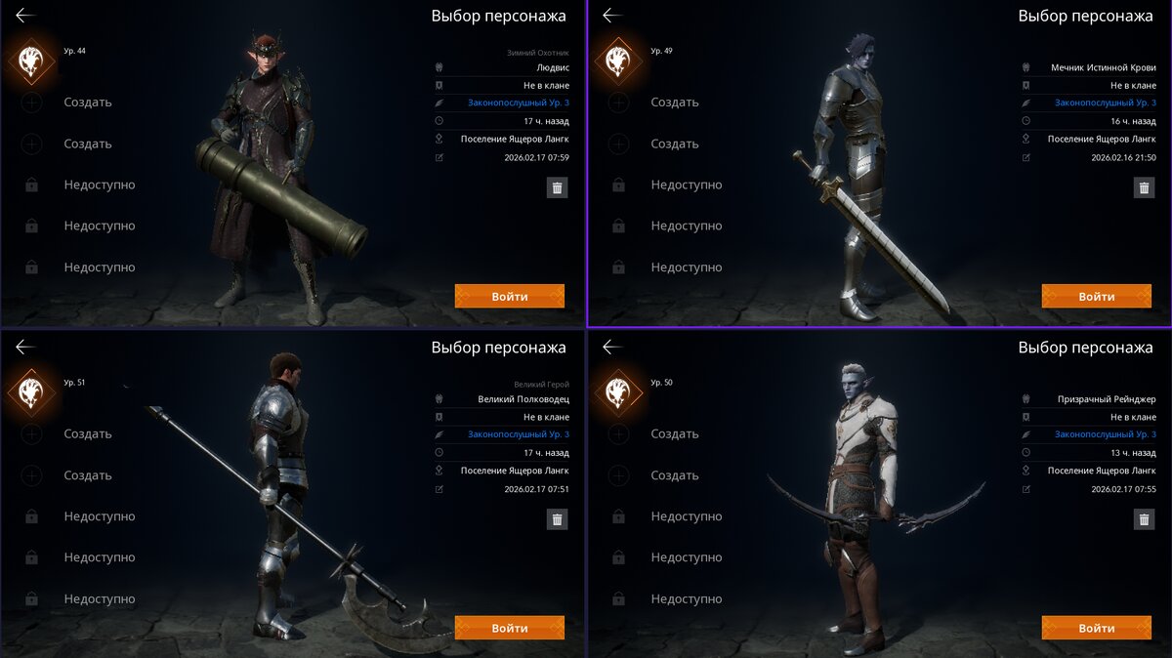Image resolution: width=1172 pixels, height=658 pixels.
Task: Remove Великий Полководец using the trash icon
Action: coord(557,519)
